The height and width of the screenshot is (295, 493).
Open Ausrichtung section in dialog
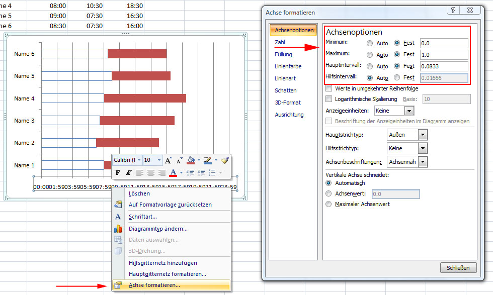tap(289, 115)
